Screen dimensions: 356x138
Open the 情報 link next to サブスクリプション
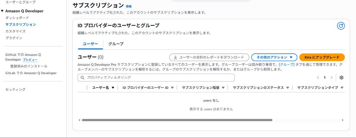point(129,6)
